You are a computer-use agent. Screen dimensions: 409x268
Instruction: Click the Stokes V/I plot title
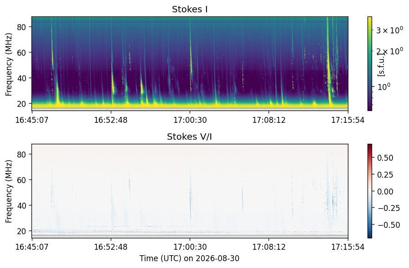click(x=189, y=137)
